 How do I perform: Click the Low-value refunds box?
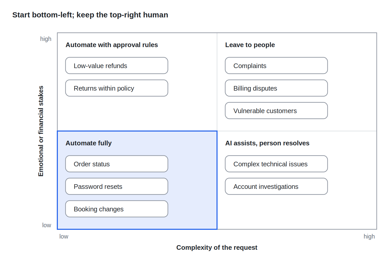[x=117, y=66]
